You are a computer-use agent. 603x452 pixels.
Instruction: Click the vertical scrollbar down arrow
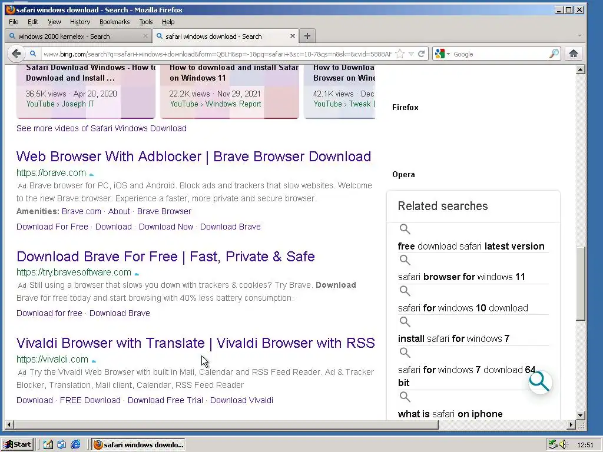click(x=581, y=415)
